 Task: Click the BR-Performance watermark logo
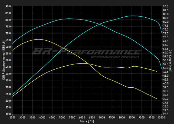86,51
